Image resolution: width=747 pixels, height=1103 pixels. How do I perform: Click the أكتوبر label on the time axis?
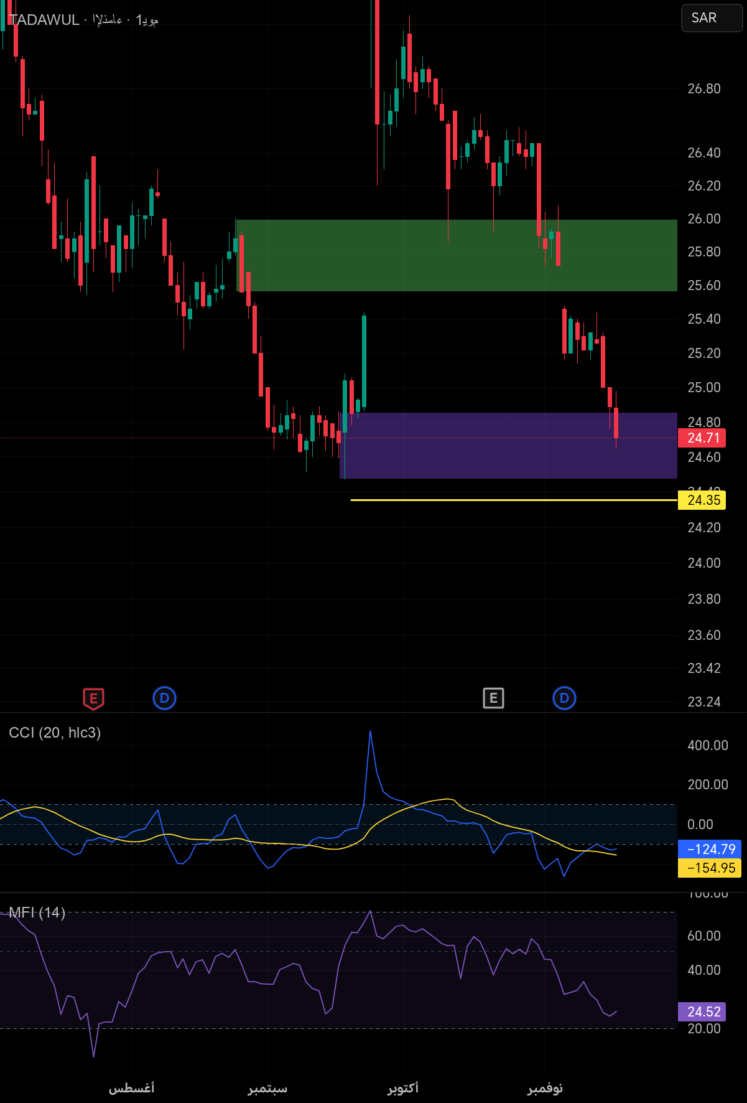tap(403, 1088)
